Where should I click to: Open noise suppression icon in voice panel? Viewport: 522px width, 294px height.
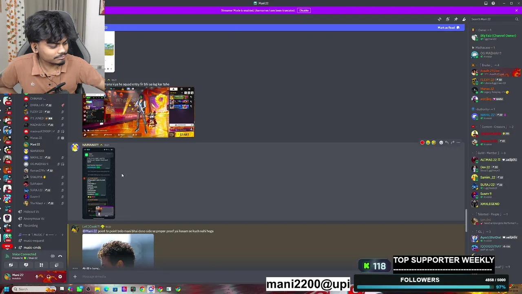tap(53, 256)
